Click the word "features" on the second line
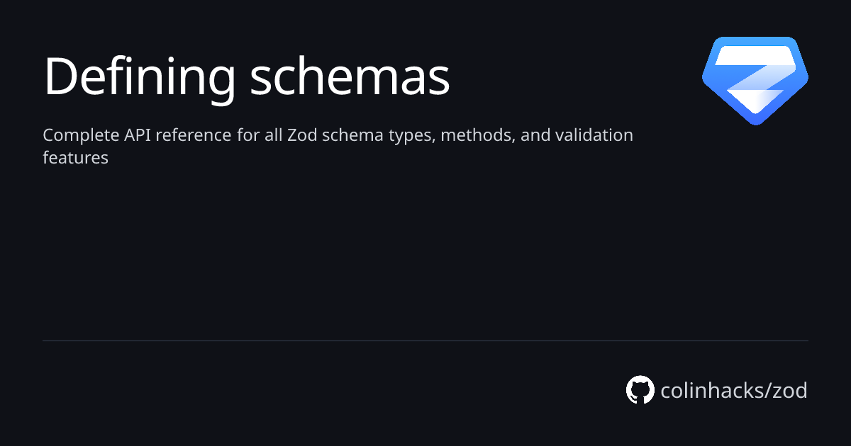 coord(75,157)
